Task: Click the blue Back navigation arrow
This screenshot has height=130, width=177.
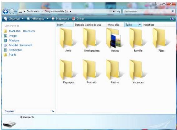Action: coord(6,12)
